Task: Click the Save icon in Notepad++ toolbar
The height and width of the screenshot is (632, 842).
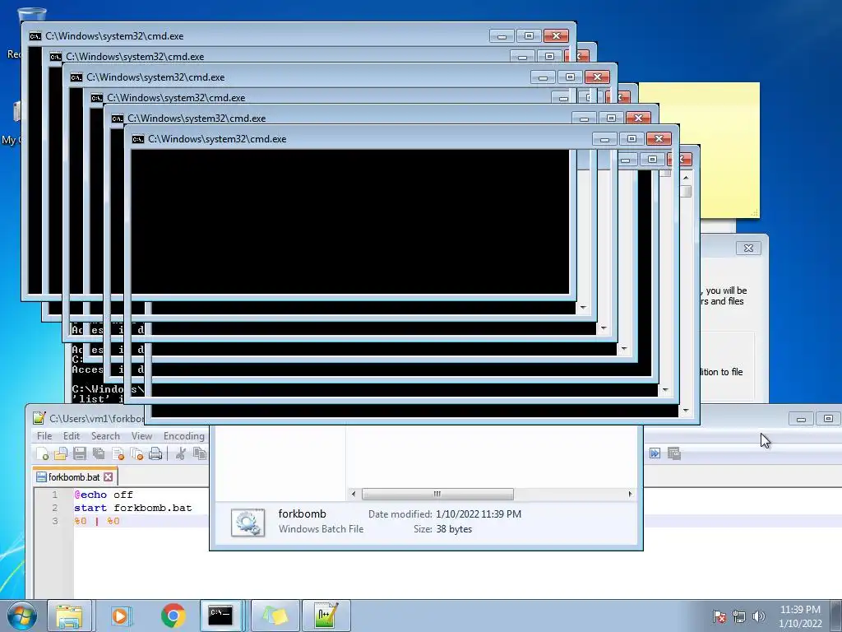Action: pyautogui.click(x=80, y=453)
